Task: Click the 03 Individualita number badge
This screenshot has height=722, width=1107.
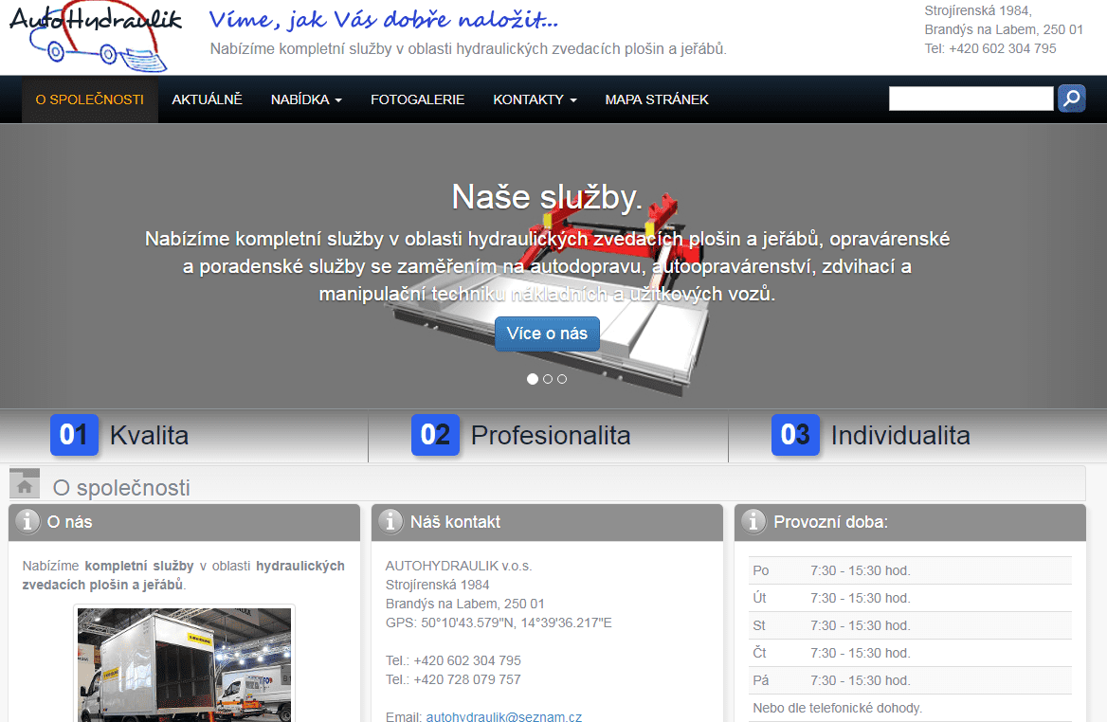Action: [795, 435]
